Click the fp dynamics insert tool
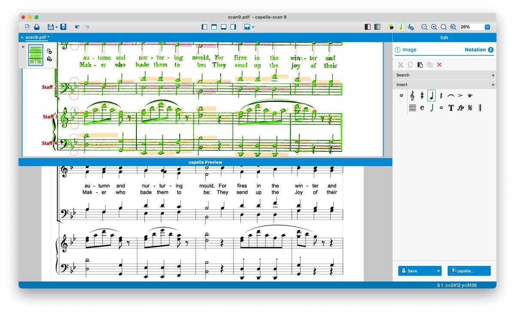Image resolution: width=515 pixels, height=313 pixels. 460,108
